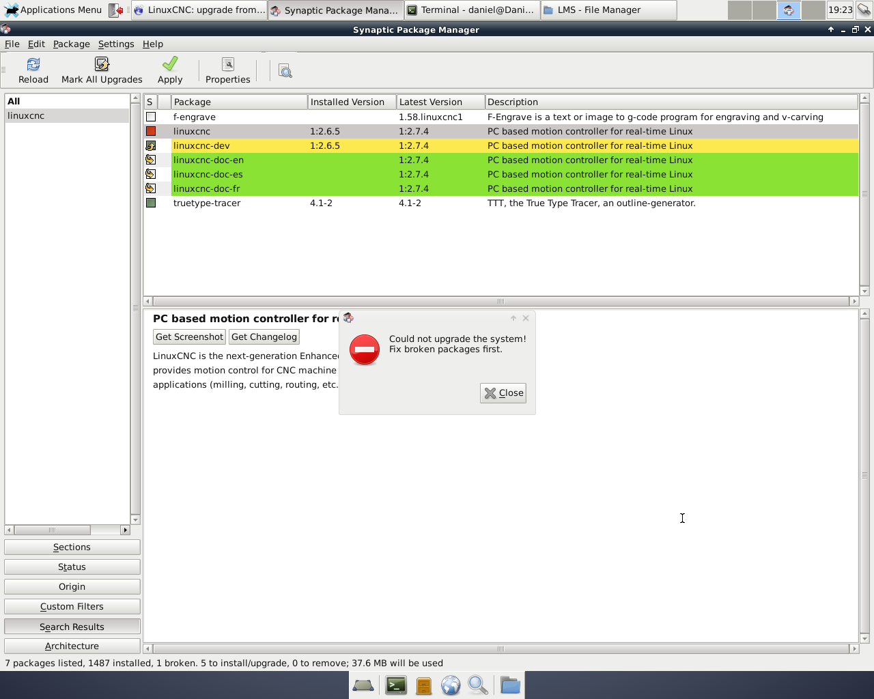Toggle status box for f-engrave
This screenshot has height=699, width=874.
tap(151, 117)
